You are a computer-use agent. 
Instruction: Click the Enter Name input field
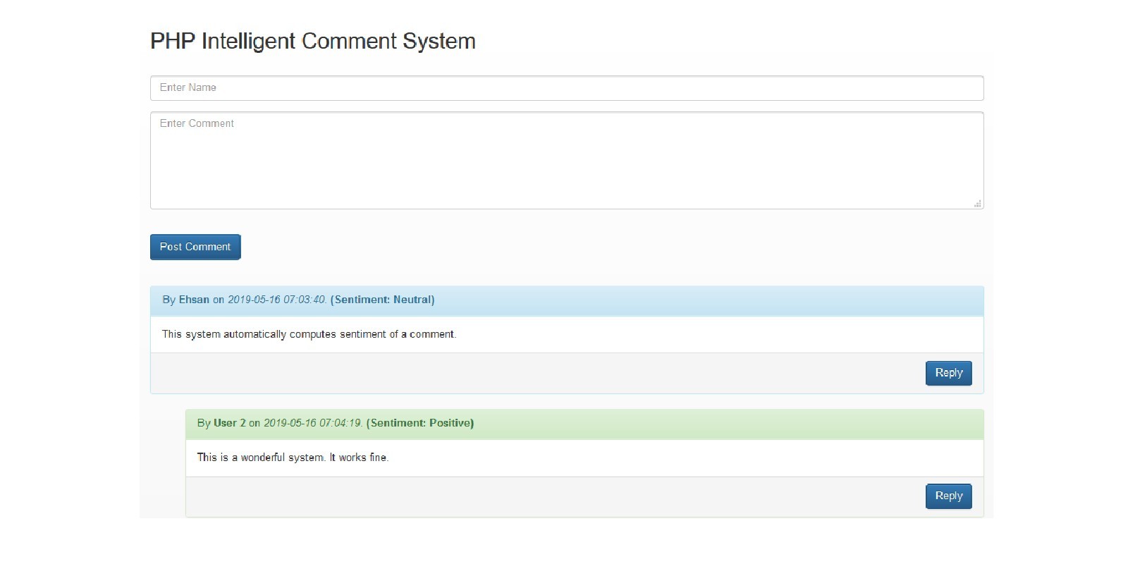tap(566, 88)
